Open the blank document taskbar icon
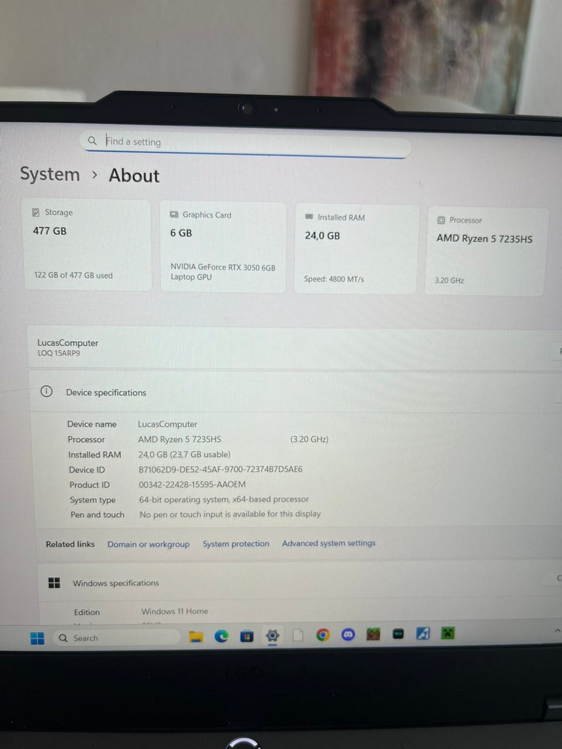The width and height of the screenshot is (562, 749). [x=298, y=635]
